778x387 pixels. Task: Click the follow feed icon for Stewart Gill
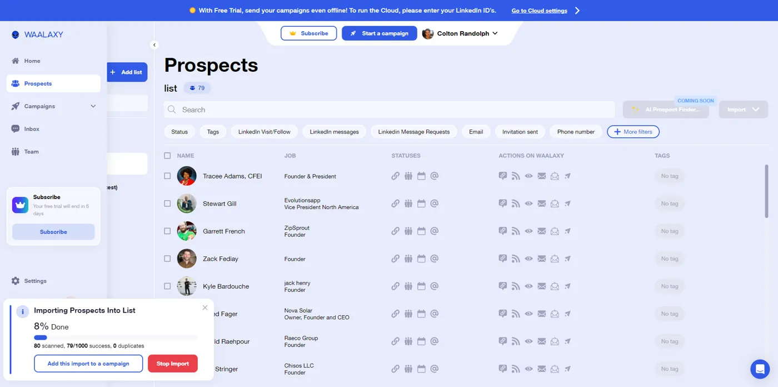(516, 204)
